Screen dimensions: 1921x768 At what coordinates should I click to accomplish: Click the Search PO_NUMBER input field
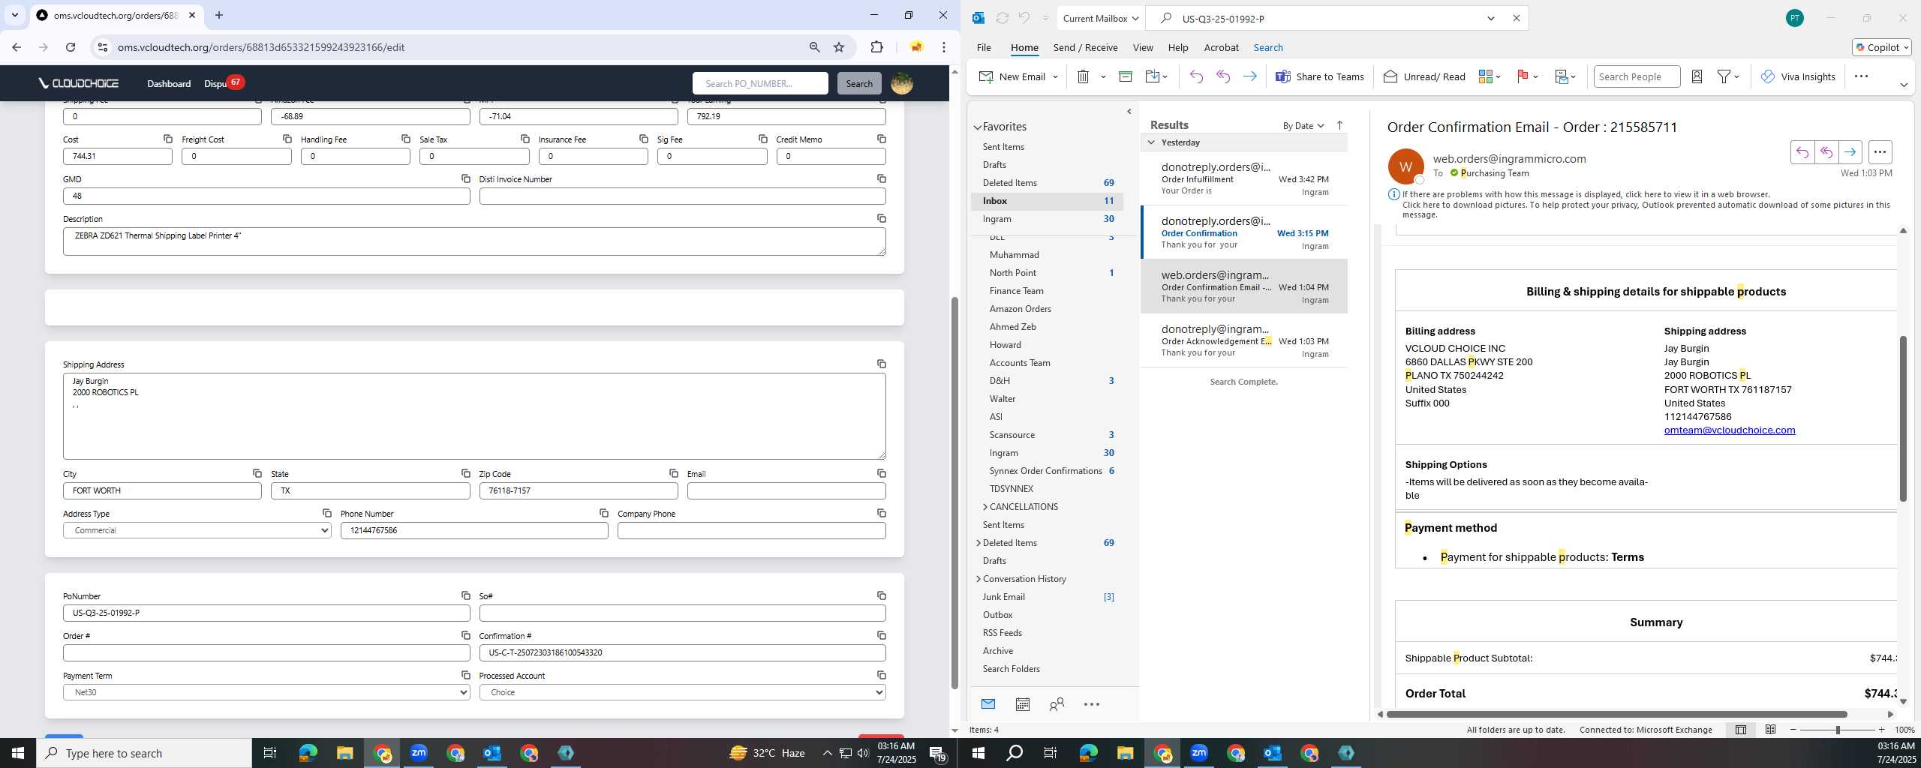click(760, 83)
